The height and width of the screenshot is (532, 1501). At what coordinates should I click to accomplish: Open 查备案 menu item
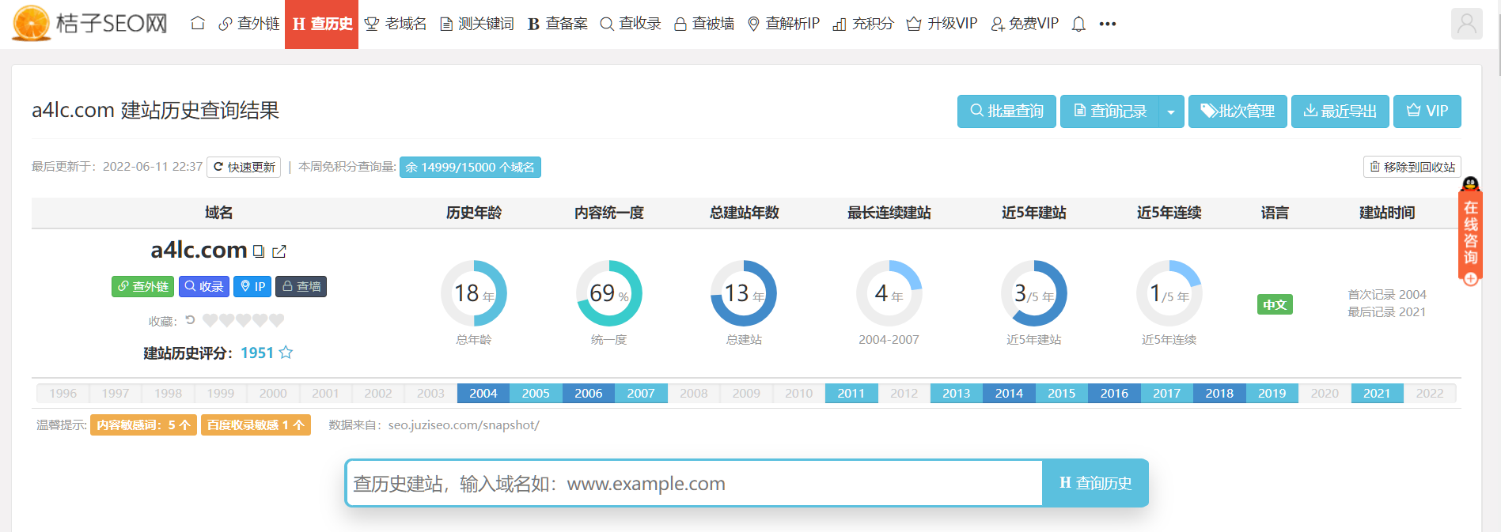(558, 24)
